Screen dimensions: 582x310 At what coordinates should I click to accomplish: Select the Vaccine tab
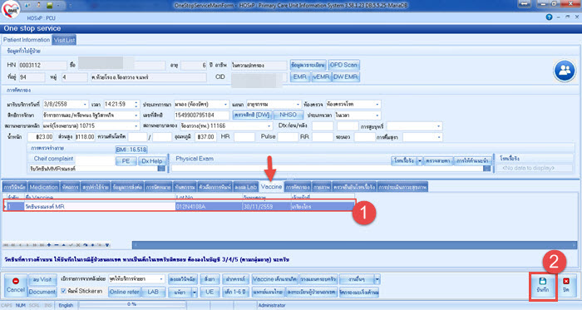(271, 186)
